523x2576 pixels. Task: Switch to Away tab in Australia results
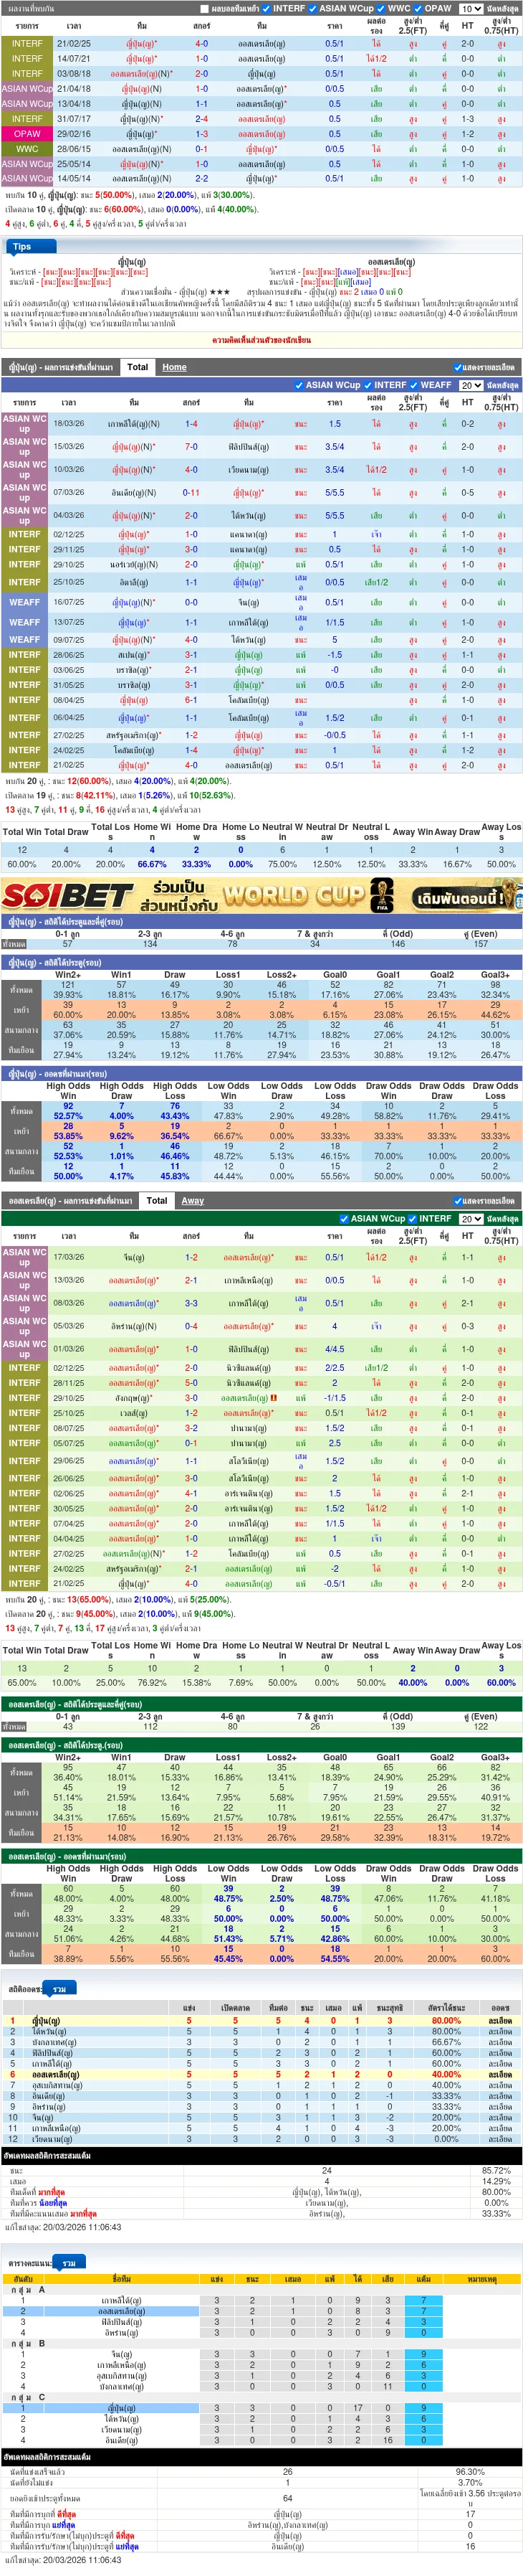(193, 1201)
